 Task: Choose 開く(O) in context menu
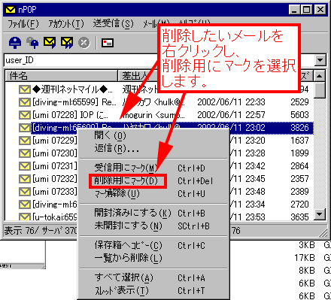click(153, 135)
